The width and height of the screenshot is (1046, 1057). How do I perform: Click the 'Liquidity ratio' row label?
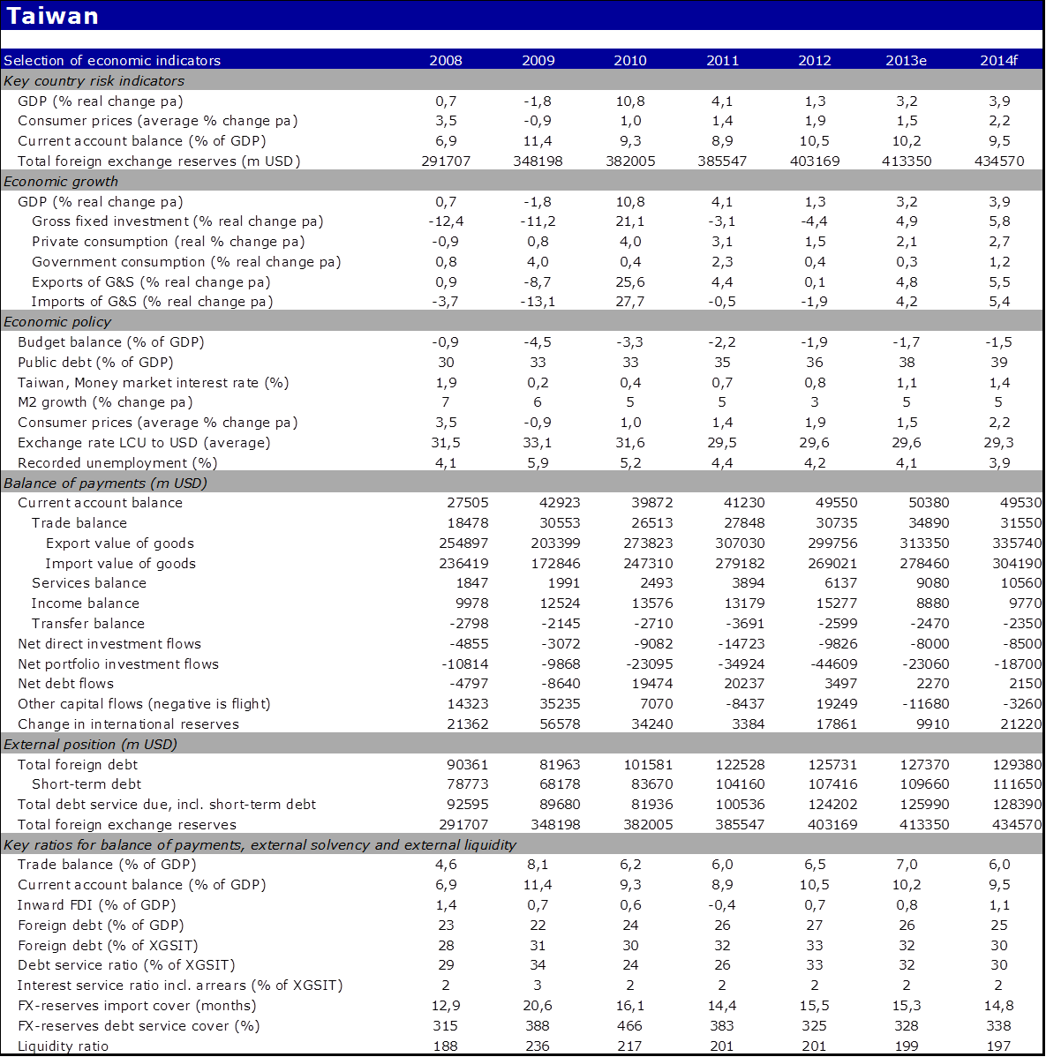(63, 1046)
